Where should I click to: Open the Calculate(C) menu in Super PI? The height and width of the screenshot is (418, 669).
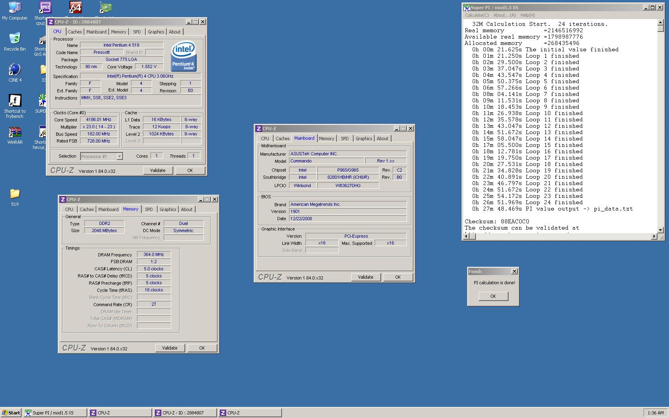[477, 15]
